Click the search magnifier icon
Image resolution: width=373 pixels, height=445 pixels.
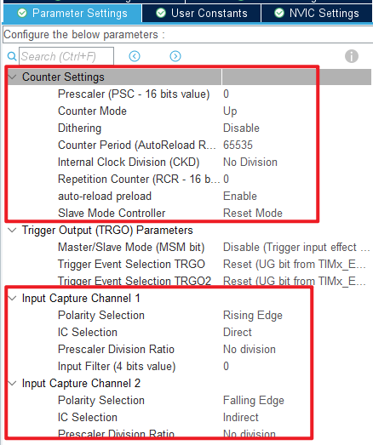pos(12,56)
